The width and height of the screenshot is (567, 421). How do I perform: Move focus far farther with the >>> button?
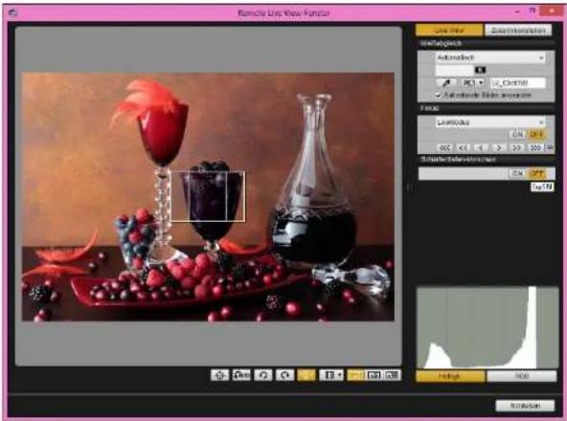click(535, 147)
